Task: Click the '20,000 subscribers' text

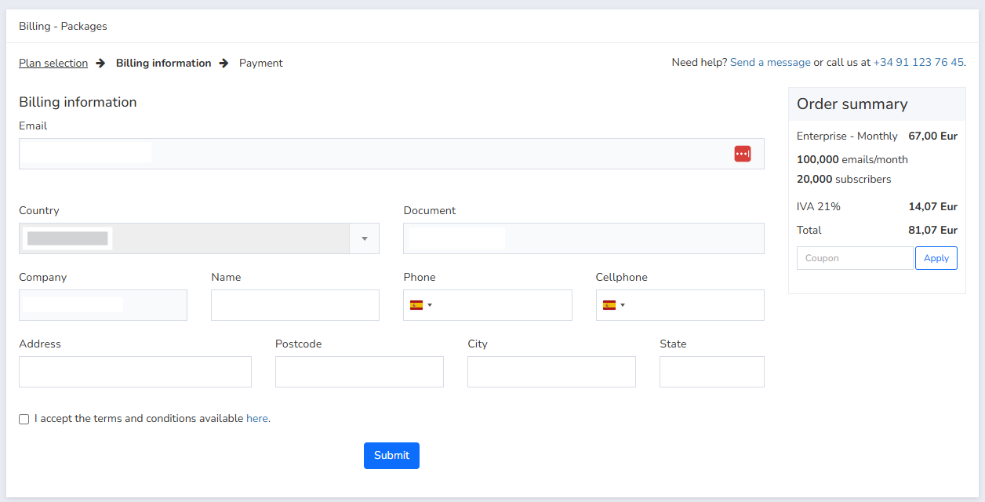Action: click(844, 179)
